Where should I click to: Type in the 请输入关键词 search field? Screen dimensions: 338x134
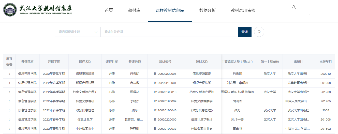click(169, 32)
